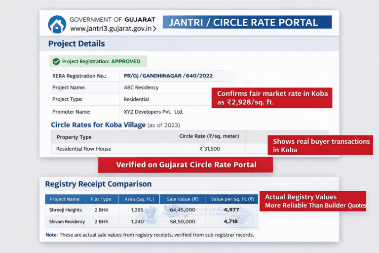Screen dimensions: 379x253
Task: Click the Project Registration: APPROVED badge
Action: (98, 61)
